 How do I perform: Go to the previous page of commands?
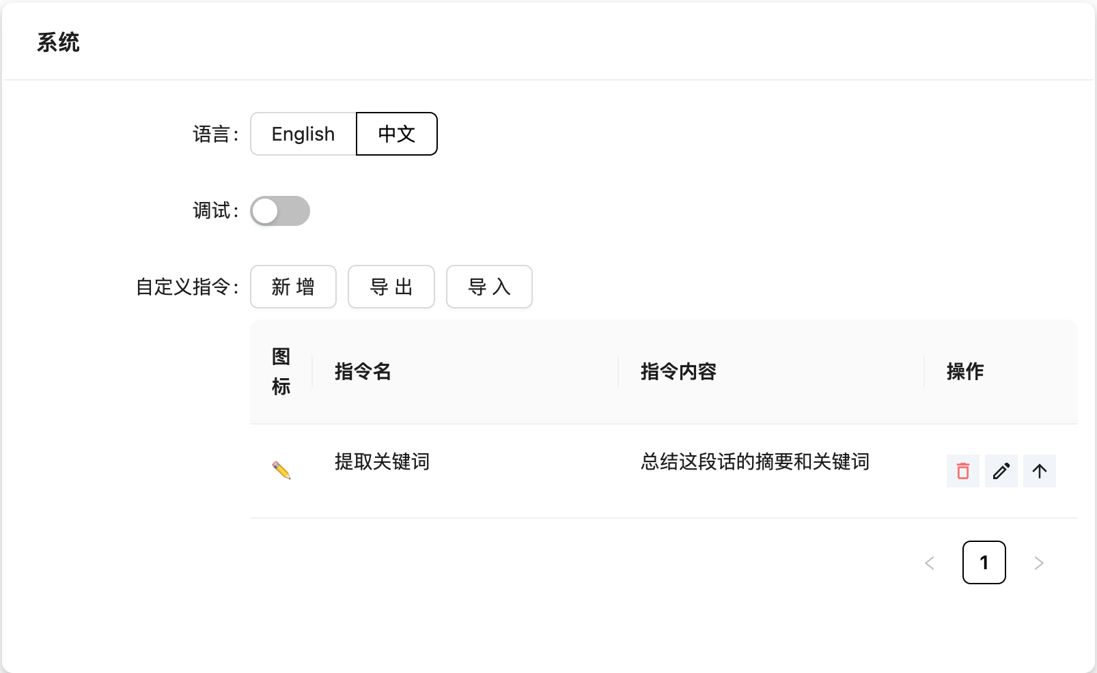929,563
